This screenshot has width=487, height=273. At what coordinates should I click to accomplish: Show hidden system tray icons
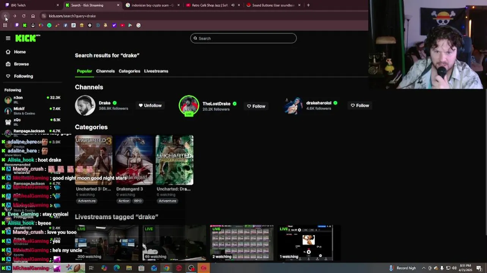tap(424, 268)
